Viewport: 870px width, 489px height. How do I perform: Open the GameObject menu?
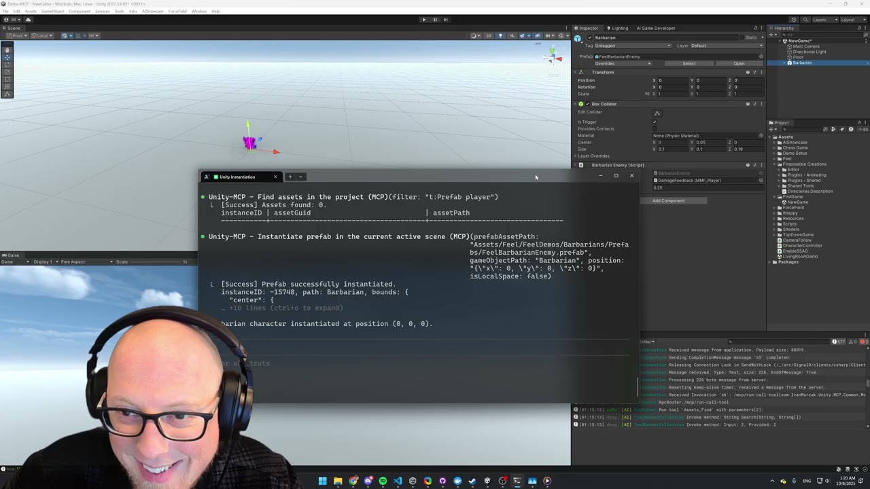click(x=52, y=12)
